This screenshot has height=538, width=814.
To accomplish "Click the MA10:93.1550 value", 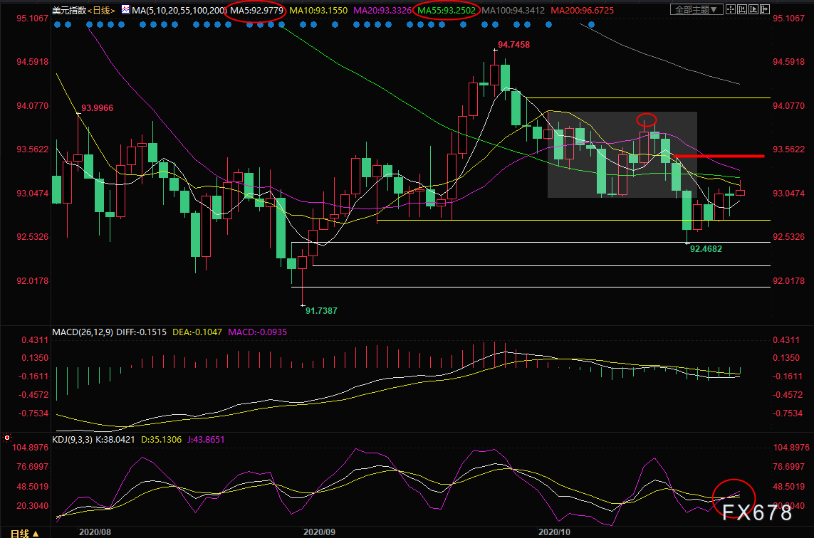I will click(318, 11).
